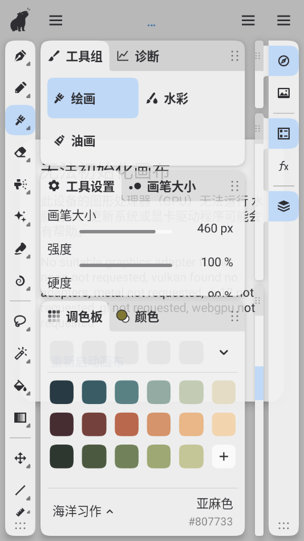Select the move transform tool
Viewport: 304px width, 541px height.
[21, 459]
